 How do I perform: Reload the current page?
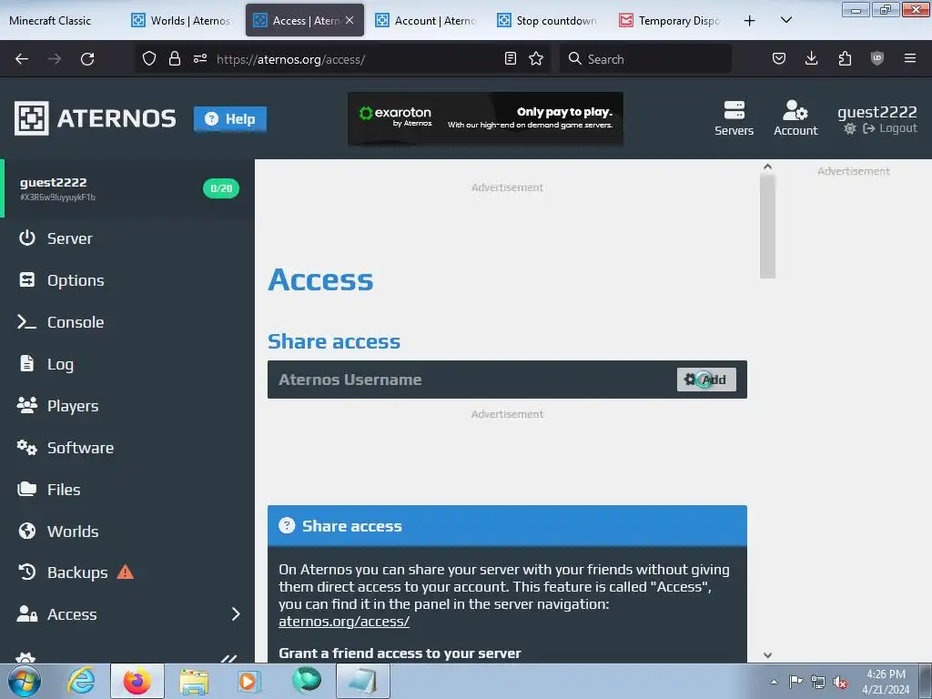[x=87, y=59]
